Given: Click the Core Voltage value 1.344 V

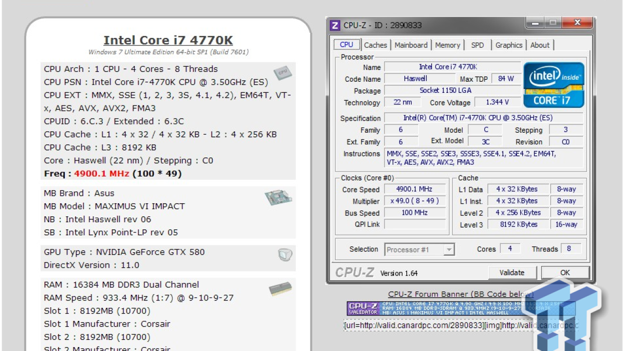Looking at the screenshot, I should [497, 102].
